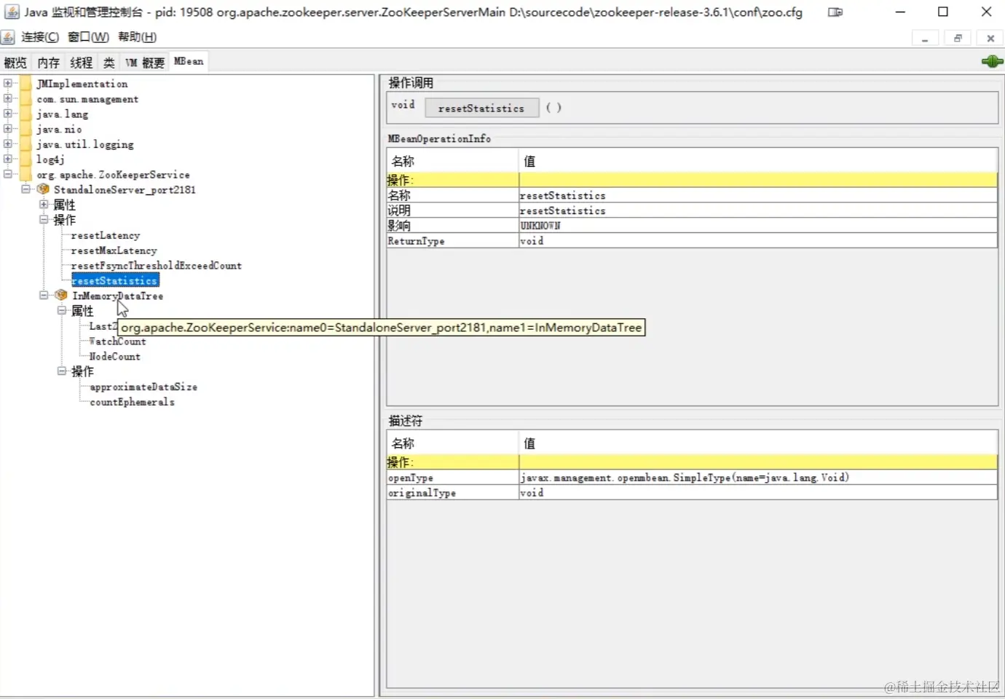The width and height of the screenshot is (1005, 699).
Task: Click the java.lang folder icon
Action: click(26, 114)
